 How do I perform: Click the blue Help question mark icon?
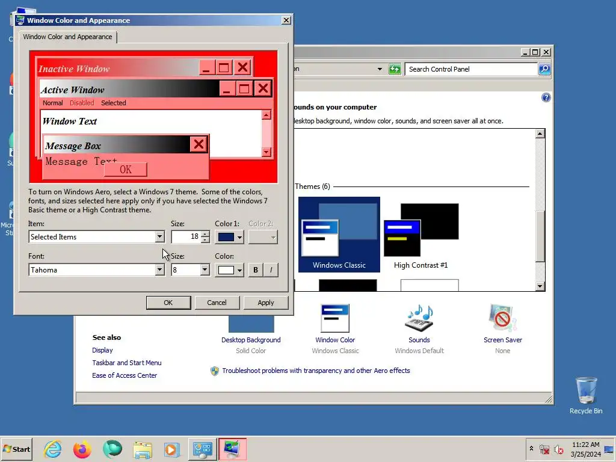[546, 97]
